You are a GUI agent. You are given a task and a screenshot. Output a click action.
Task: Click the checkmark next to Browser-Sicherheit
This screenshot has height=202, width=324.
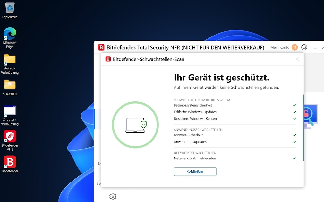coord(294,135)
